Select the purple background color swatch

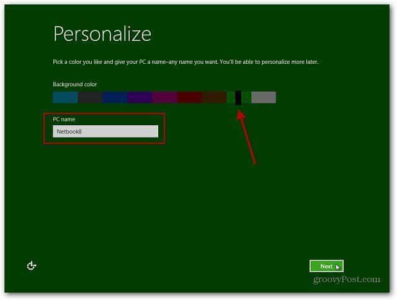(x=140, y=97)
